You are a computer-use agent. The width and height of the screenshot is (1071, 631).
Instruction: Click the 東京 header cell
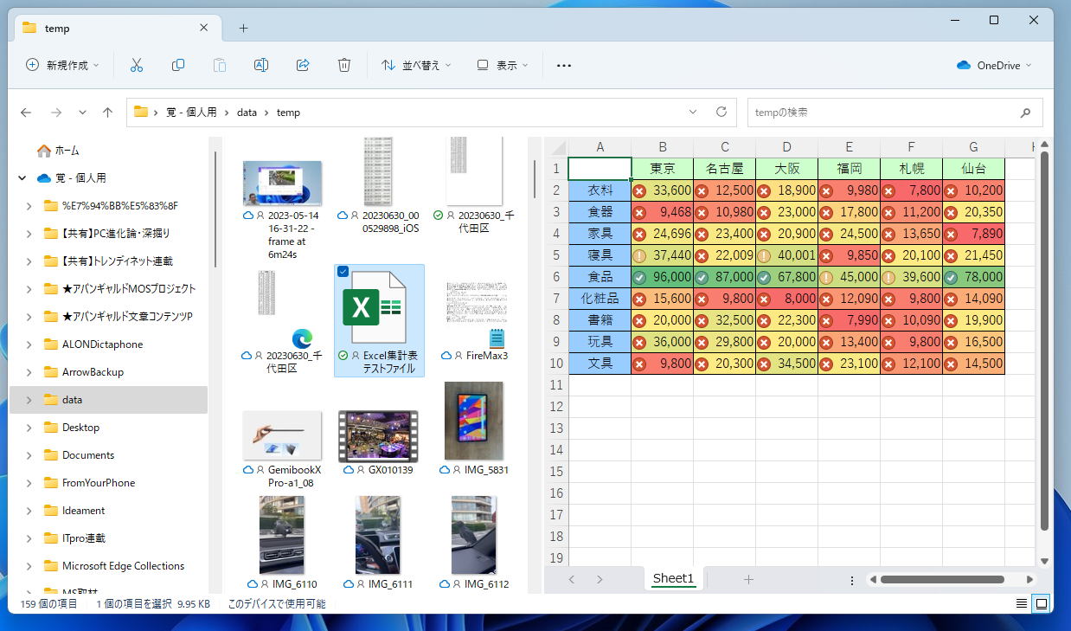pyautogui.click(x=662, y=169)
